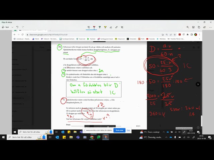
Task: Click the Klipp & skissa title text
Action: point(7,22)
